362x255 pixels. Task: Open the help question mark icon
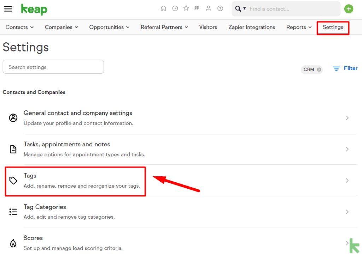pos(220,8)
